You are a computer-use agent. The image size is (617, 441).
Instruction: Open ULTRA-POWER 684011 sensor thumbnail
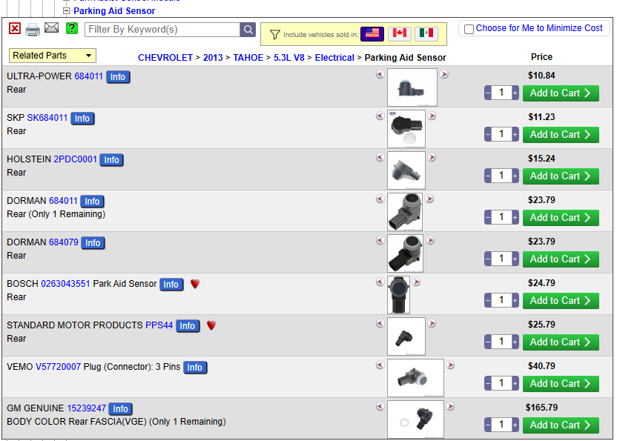pyautogui.click(x=412, y=87)
